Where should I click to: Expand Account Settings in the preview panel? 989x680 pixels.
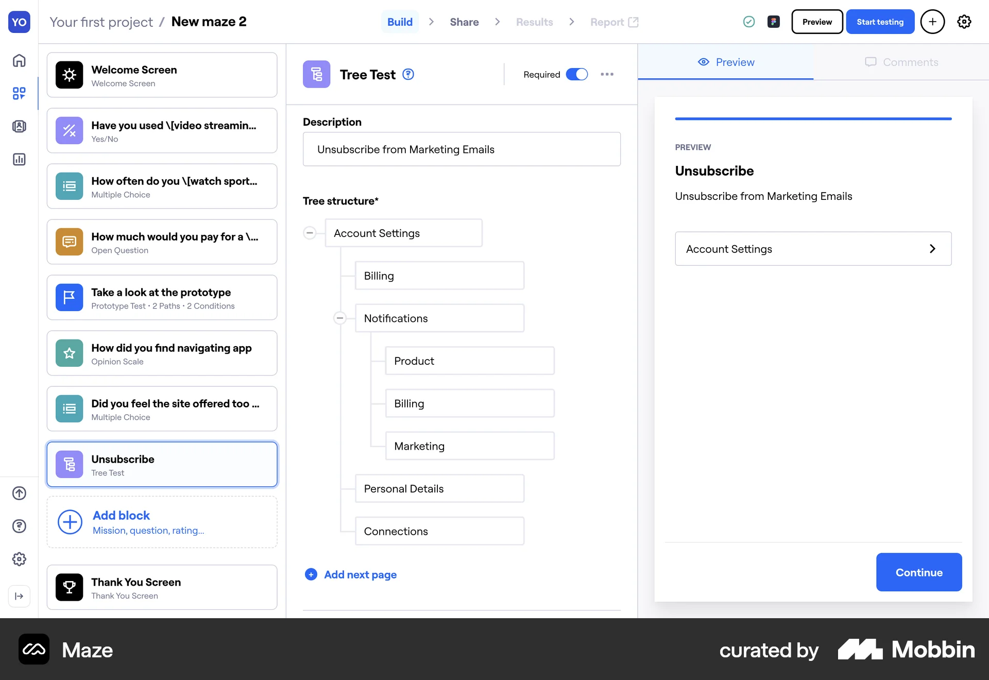[x=813, y=248]
